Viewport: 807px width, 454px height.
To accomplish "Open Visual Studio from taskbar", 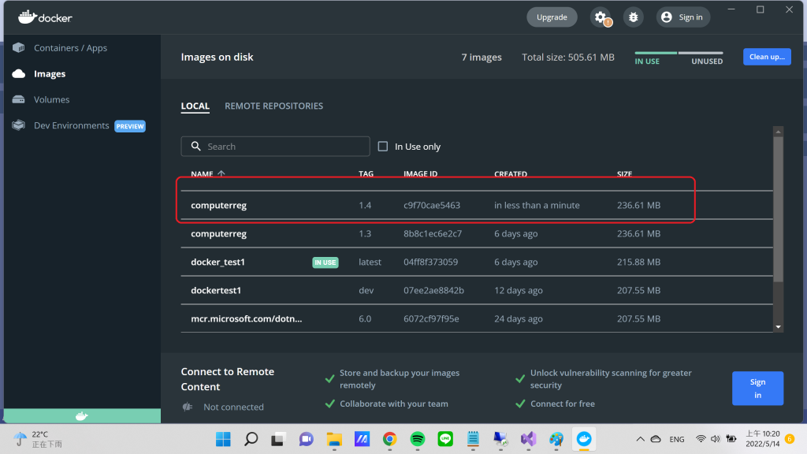I will tap(529, 439).
